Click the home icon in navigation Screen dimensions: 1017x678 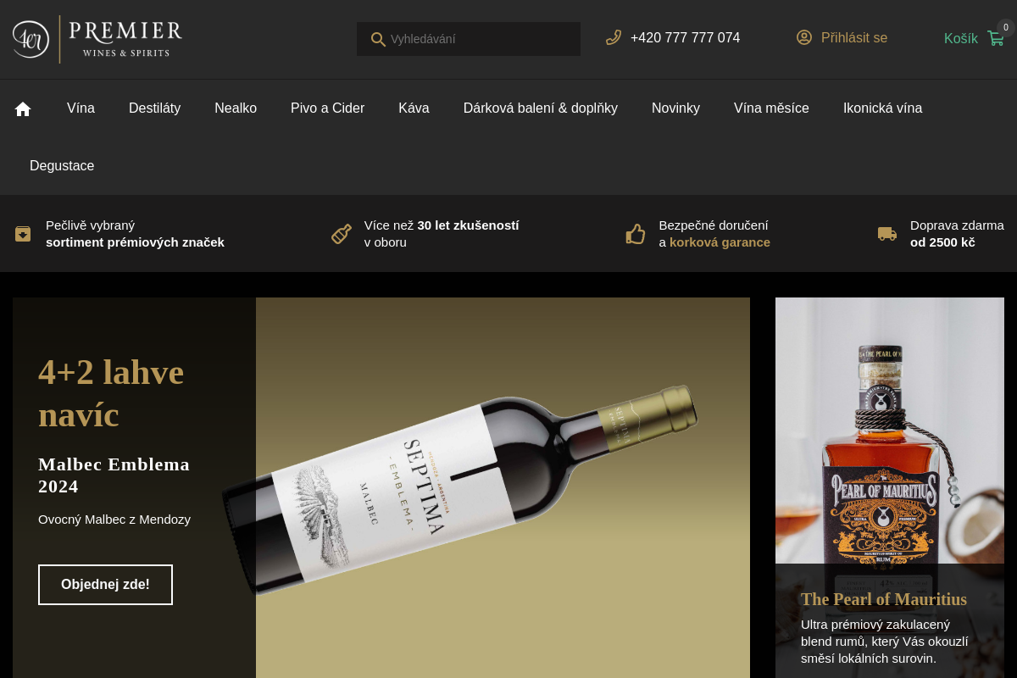coord(23,108)
